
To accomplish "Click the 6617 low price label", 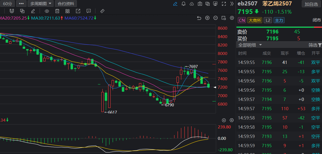I will [111, 112].
